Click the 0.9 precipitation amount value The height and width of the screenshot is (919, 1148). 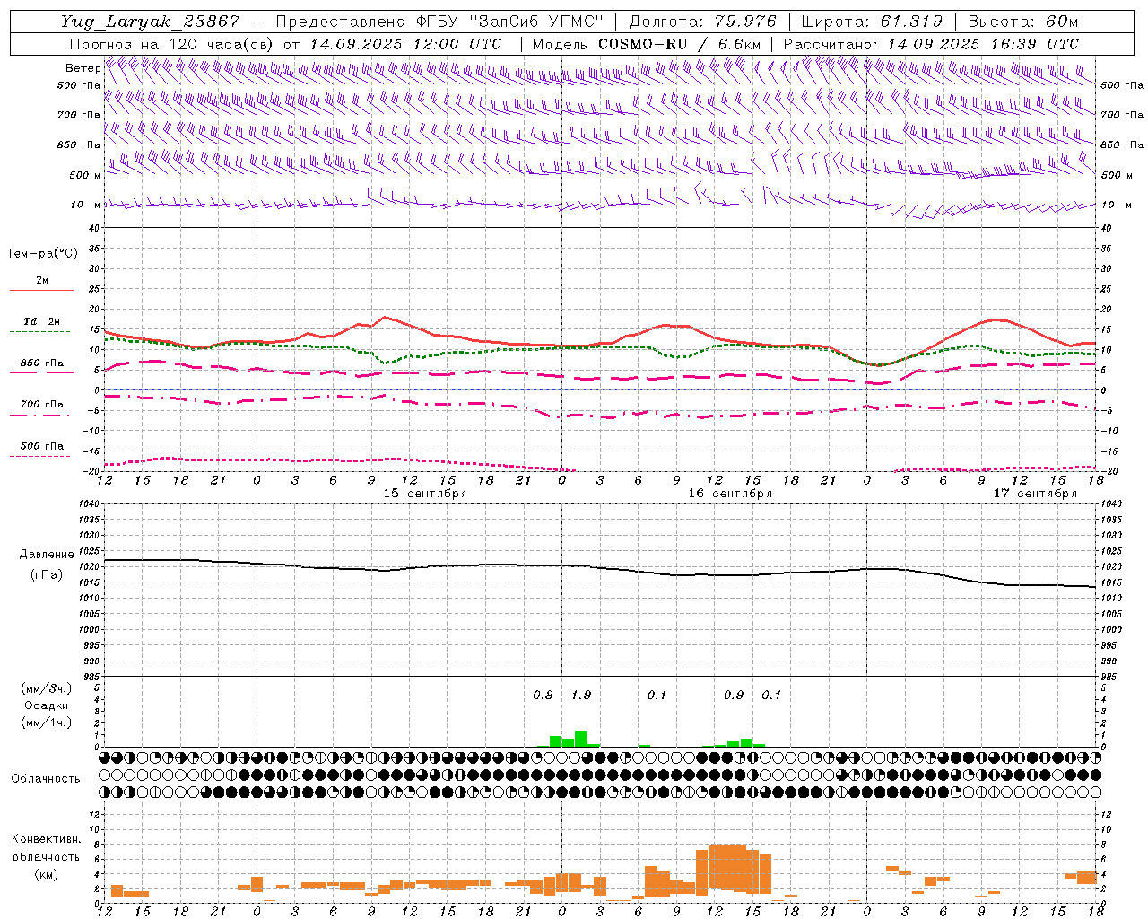coord(734,696)
